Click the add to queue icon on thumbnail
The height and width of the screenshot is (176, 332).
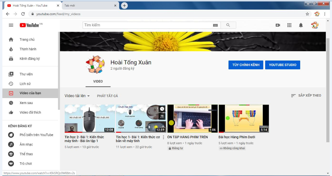(162, 116)
